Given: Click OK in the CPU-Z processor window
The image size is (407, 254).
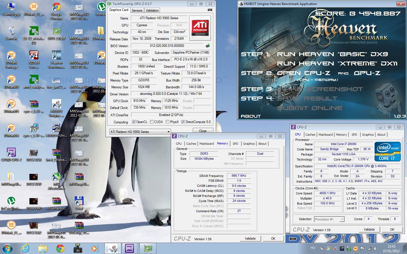Looking at the screenshot, I should pyautogui.click(x=392, y=229).
